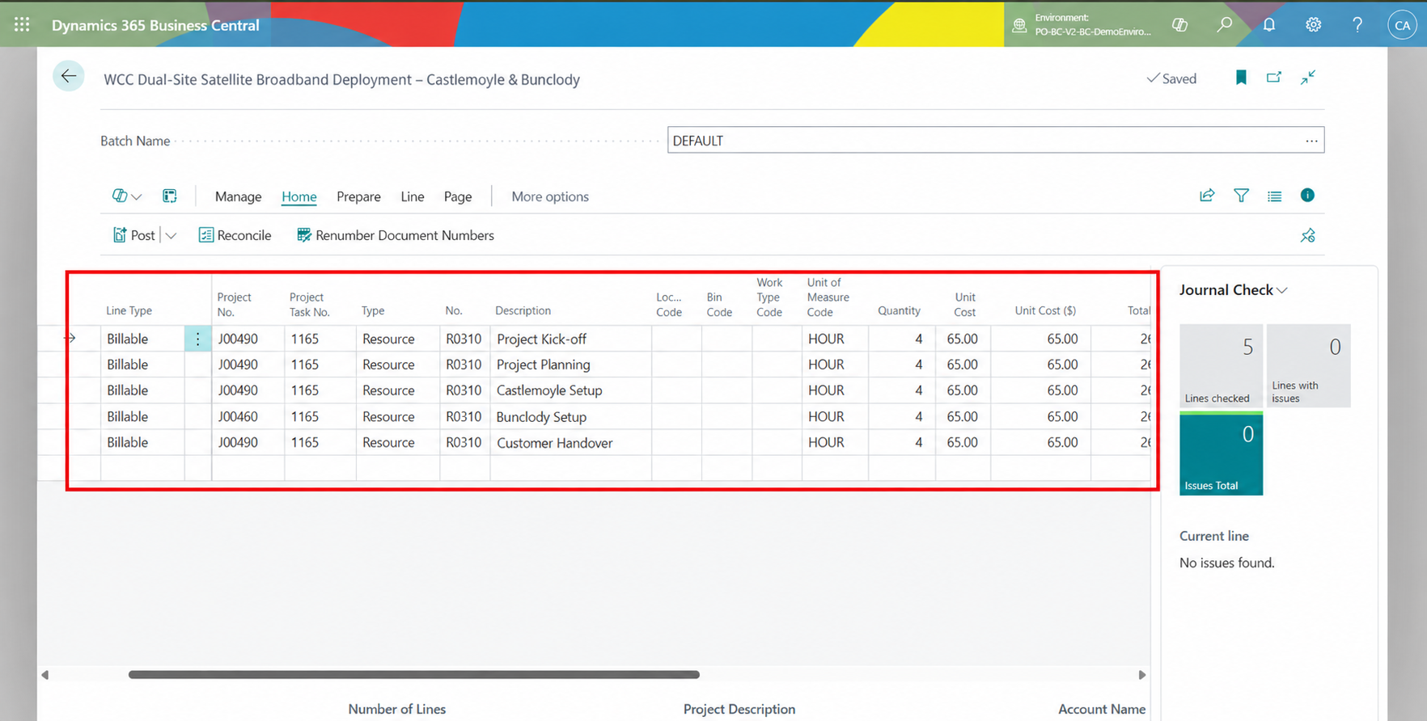
Task: Open the Line menu
Action: 413,196
